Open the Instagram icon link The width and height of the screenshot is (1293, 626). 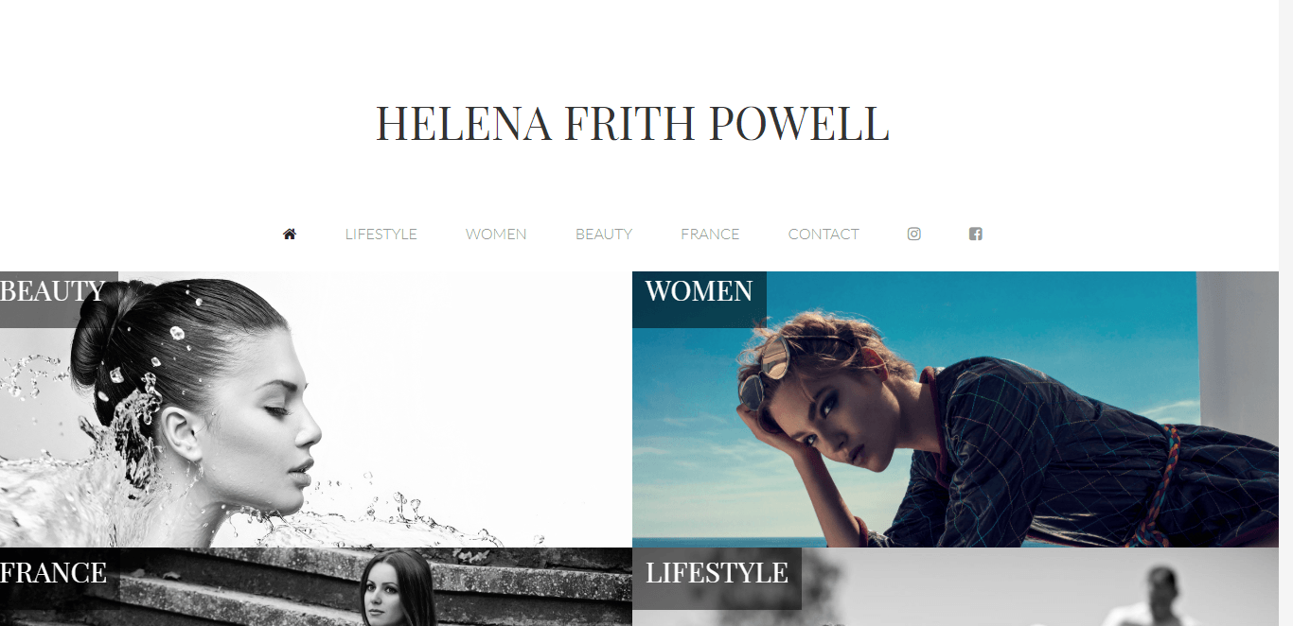(913, 234)
